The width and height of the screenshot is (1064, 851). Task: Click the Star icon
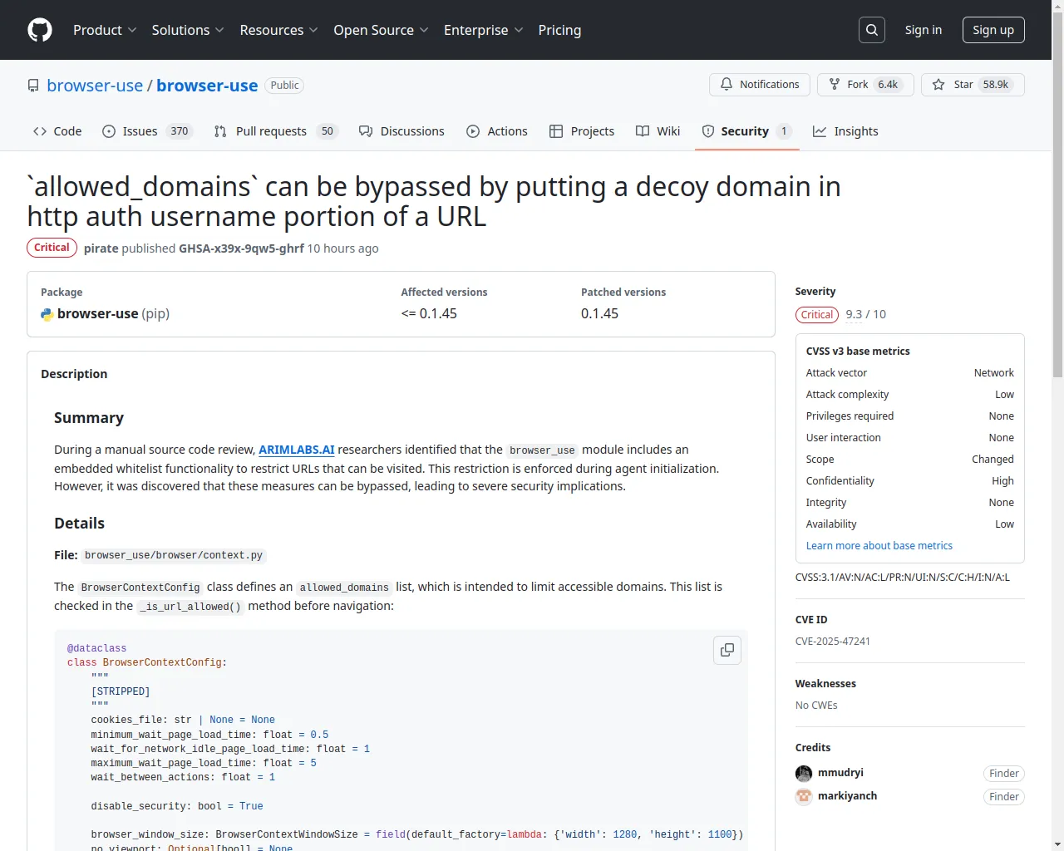[x=938, y=85]
